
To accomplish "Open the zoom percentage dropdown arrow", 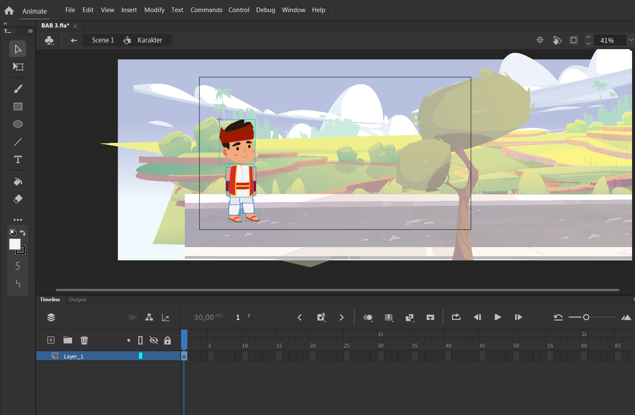I will [631, 40].
